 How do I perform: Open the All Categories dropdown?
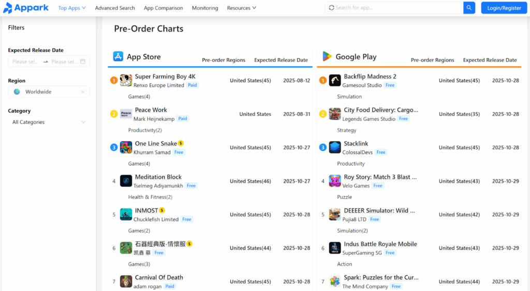click(x=49, y=122)
